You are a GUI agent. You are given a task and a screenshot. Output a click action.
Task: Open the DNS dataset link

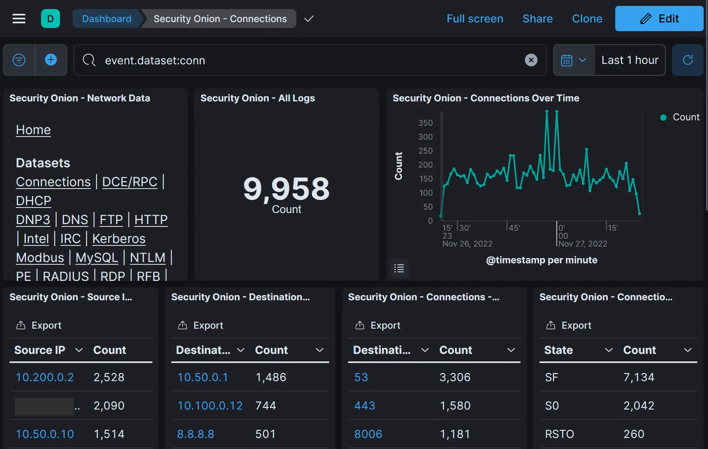click(x=75, y=219)
